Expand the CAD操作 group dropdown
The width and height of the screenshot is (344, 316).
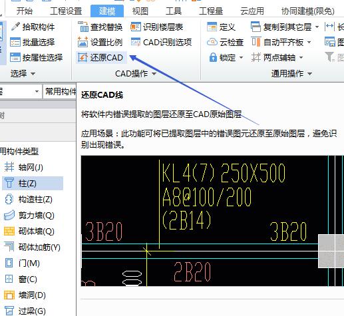click(154, 73)
